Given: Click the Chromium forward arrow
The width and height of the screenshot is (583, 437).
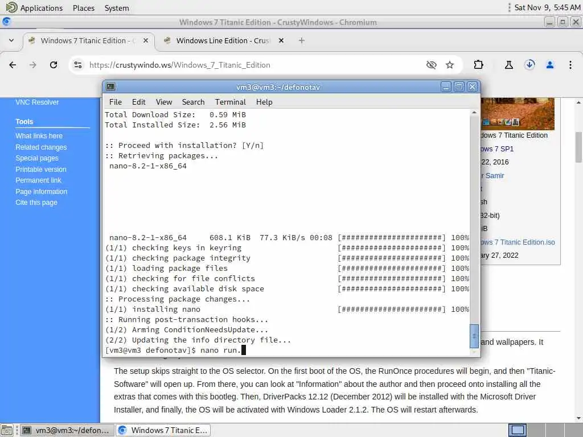Looking at the screenshot, I should click(33, 65).
